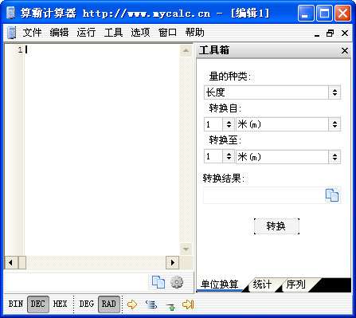Image resolution: width=356 pixels, height=318 pixels.
Task: Click the yellow arrow-to-bar icon in the bottom toolbar
Action: tap(188, 304)
